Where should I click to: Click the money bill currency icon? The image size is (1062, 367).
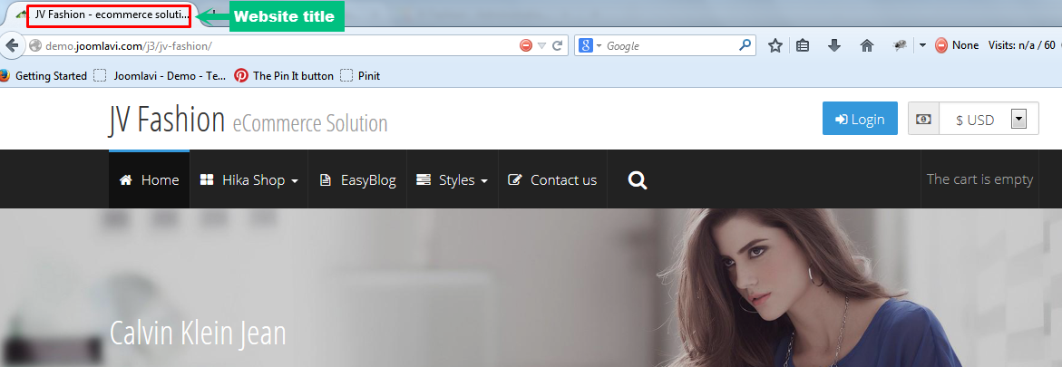pos(923,120)
